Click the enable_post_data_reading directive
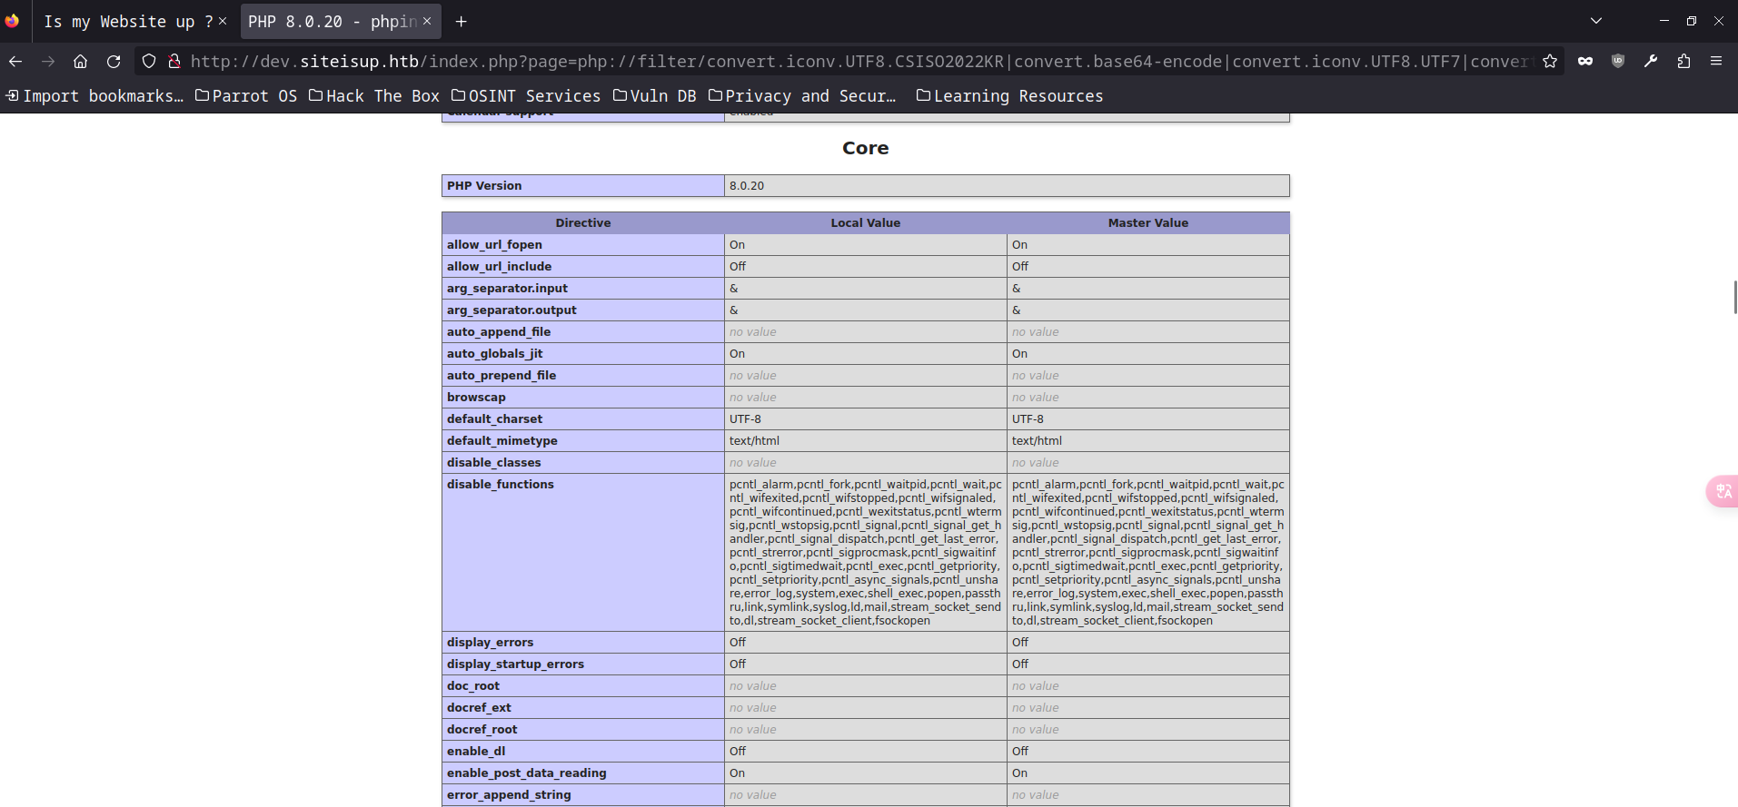Image resolution: width=1738 pixels, height=807 pixels. [526, 773]
